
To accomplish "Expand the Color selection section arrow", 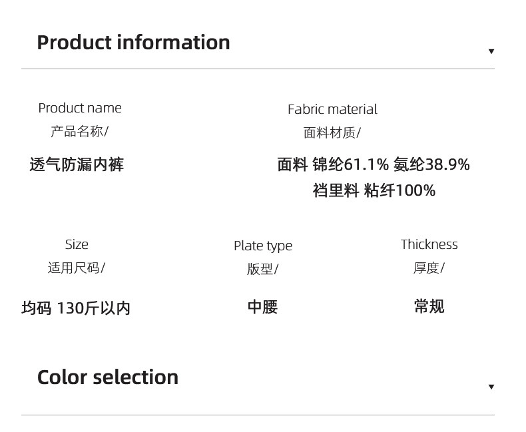I will pyautogui.click(x=491, y=387).
